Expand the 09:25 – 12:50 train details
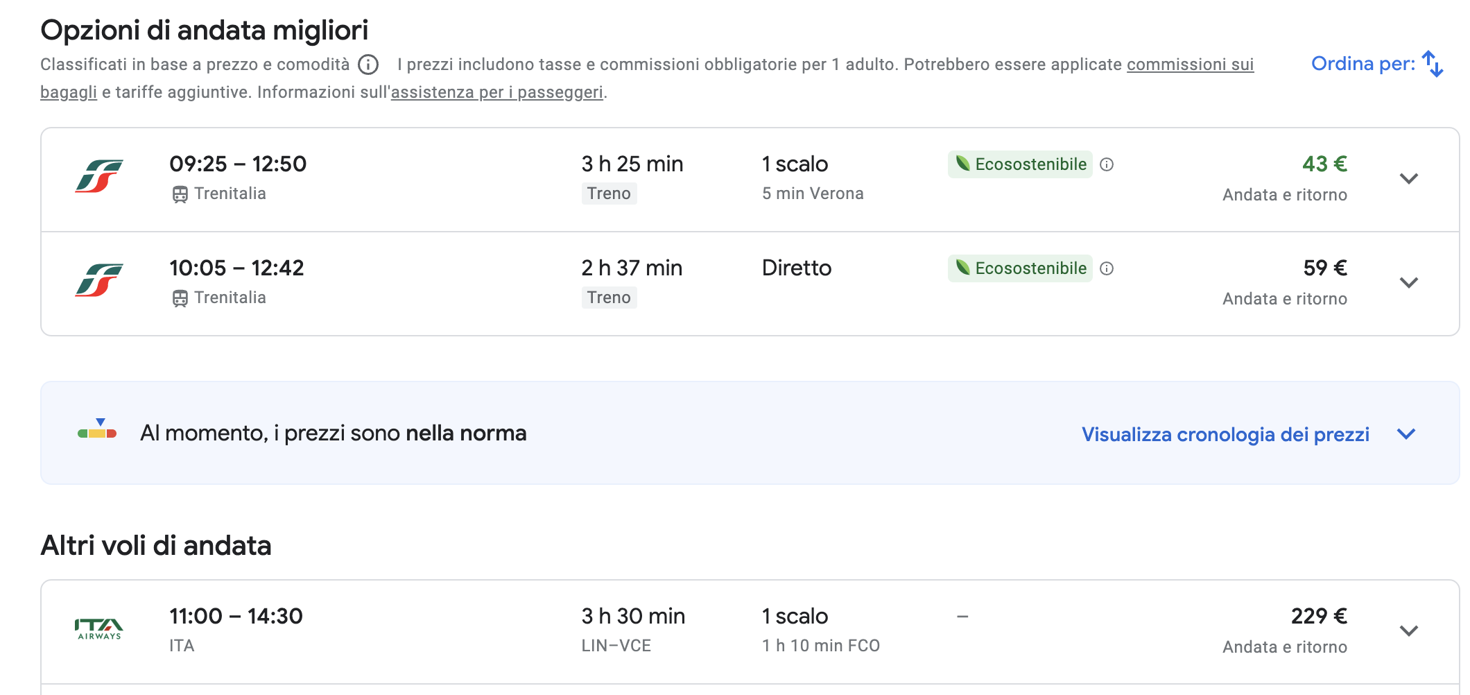The image size is (1470, 695). tap(1408, 179)
